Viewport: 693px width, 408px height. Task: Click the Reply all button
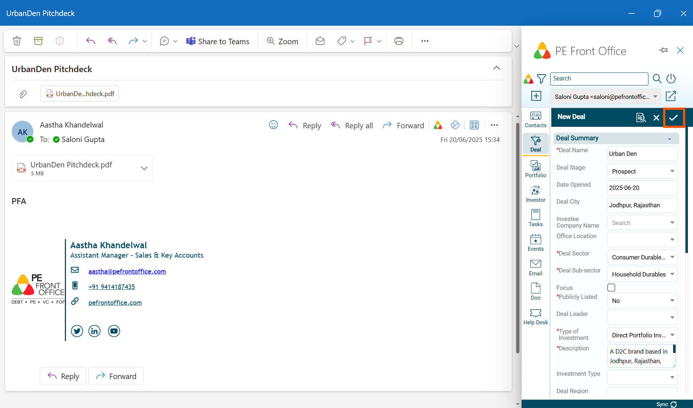point(352,125)
